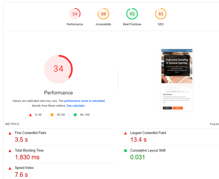Click the 'Values are estimated and may vary' text

click(35, 101)
